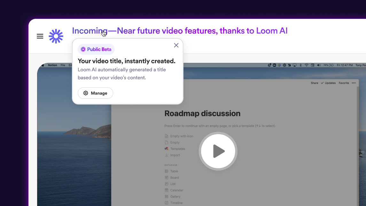Select the 'Empty' page option
The height and width of the screenshot is (206, 366).
pos(172,142)
